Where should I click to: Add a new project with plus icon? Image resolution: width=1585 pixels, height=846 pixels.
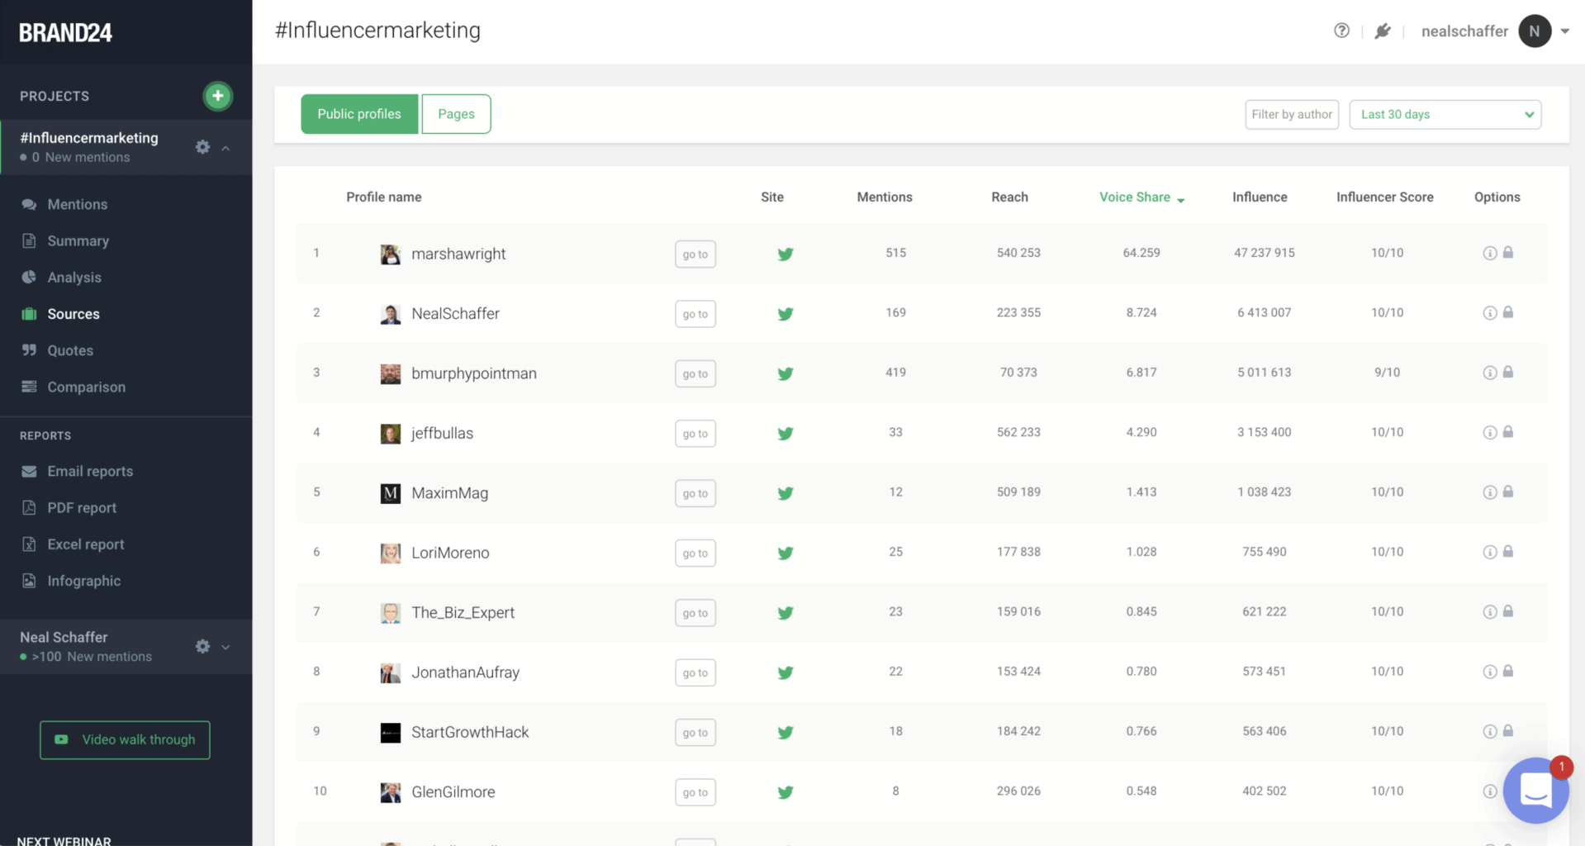tap(218, 96)
